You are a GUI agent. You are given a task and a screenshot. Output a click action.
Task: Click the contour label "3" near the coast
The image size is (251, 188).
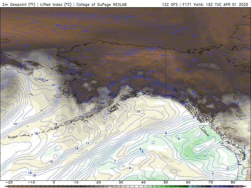tap(245, 149)
